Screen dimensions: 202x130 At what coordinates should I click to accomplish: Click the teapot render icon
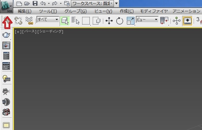pos(6,35)
